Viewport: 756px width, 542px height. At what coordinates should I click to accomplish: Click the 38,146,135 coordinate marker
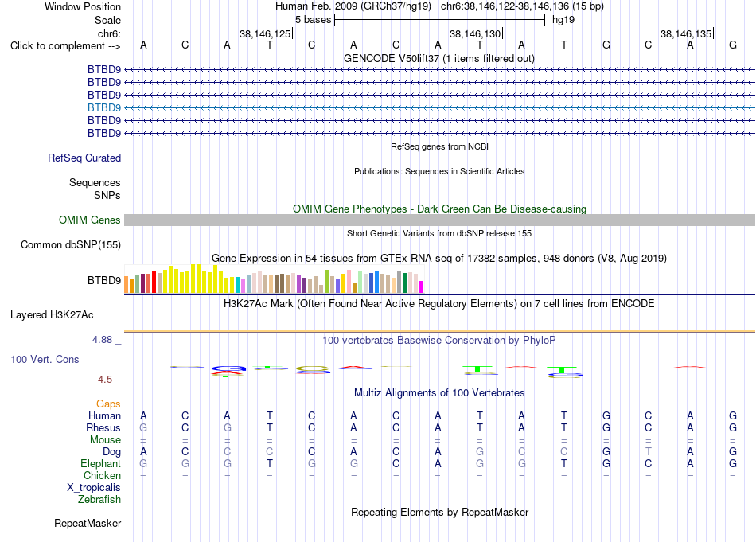[x=686, y=33]
